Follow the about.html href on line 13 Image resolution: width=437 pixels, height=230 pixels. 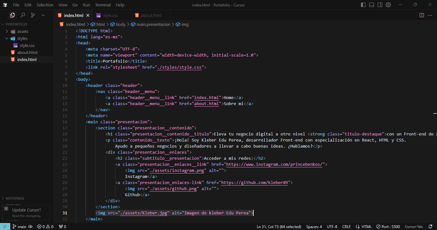(x=206, y=103)
